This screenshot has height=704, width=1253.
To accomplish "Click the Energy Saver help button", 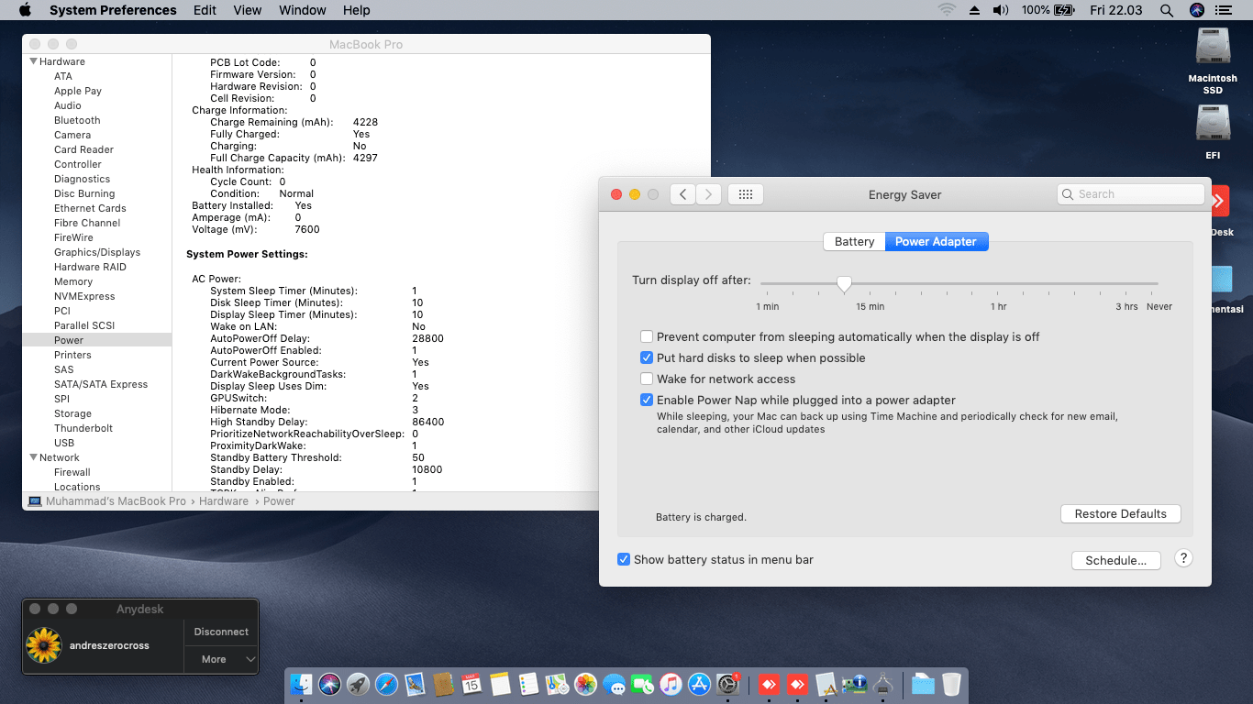I will point(1183,558).
